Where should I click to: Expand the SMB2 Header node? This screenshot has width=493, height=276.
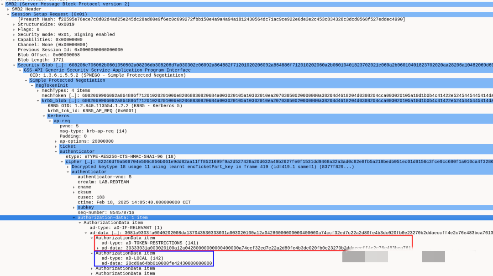8,9
